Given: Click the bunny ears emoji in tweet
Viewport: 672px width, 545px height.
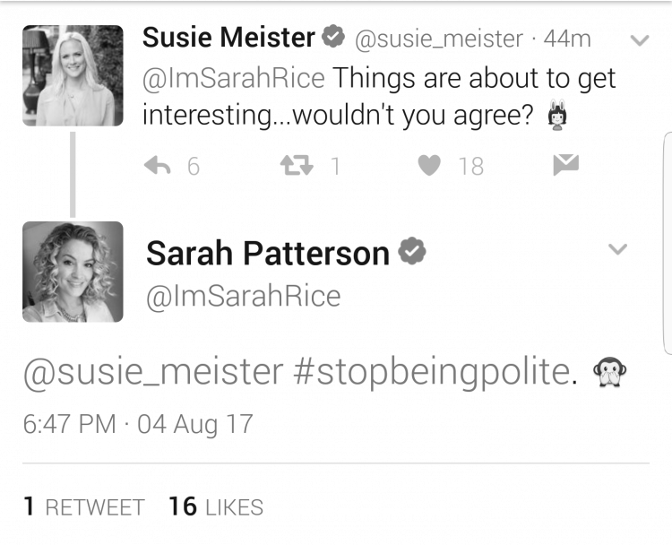Looking at the screenshot, I should tap(557, 115).
